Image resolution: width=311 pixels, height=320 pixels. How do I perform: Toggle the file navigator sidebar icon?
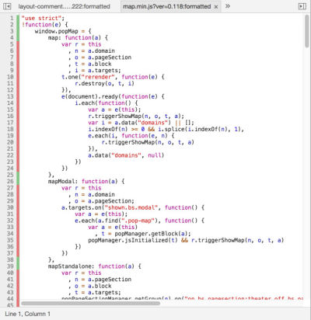pos(7,6)
